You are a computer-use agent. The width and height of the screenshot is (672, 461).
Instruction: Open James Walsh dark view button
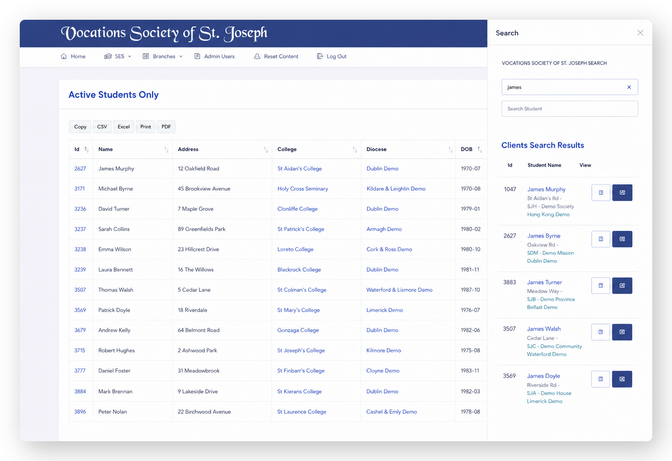622,332
